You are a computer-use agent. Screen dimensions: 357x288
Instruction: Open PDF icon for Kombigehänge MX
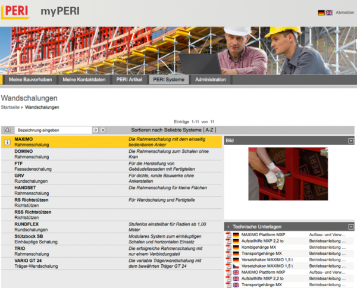[228, 248]
